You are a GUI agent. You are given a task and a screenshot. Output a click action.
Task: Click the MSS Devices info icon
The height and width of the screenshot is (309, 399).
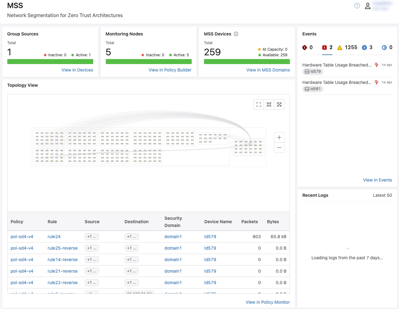click(x=236, y=34)
